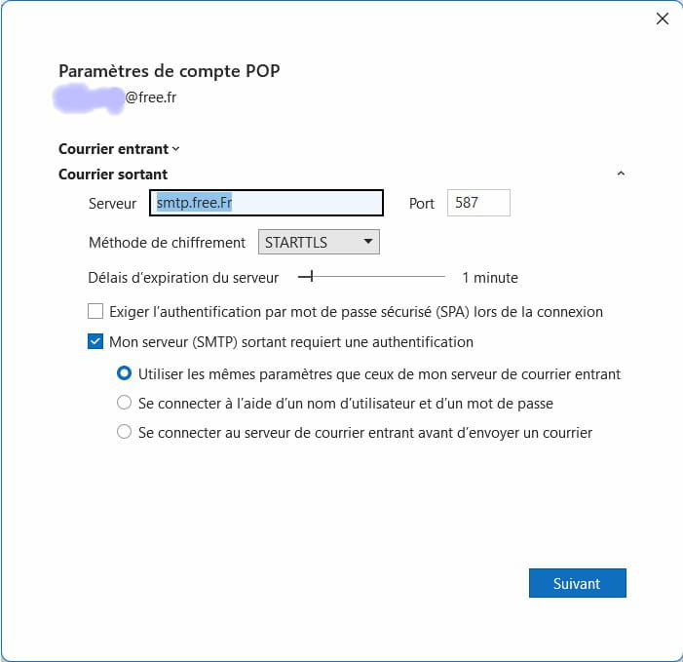Click the Serveur field containing smtp.free.Fr

click(267, 204)
